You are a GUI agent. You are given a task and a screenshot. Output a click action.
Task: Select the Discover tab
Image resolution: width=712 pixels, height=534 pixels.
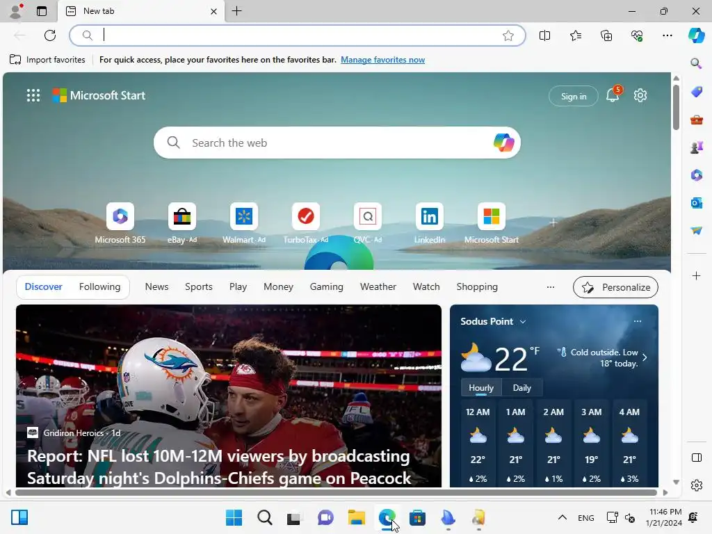[x=43, y=286]
